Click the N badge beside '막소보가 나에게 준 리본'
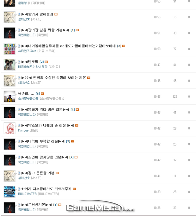This screenshot has width=196, height=217. [77, 125]
